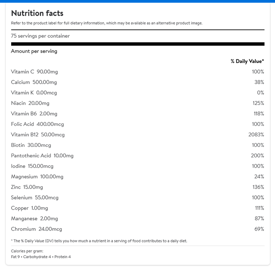Click the Daily Value footnote text
The image size is (275, 273).
coord(99,241)
